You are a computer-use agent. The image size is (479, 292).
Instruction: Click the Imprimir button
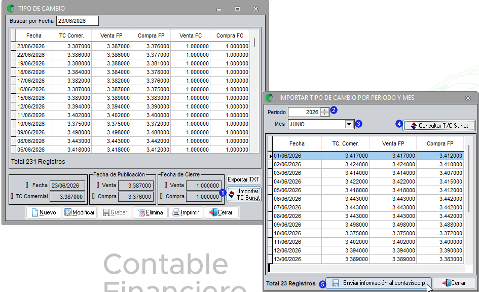tap(186, 212)
